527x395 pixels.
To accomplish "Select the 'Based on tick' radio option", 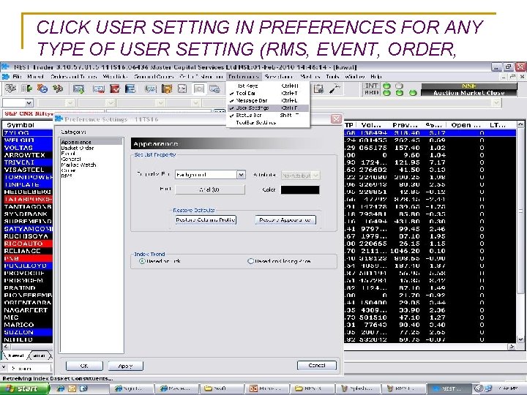I will pos(142,261).
